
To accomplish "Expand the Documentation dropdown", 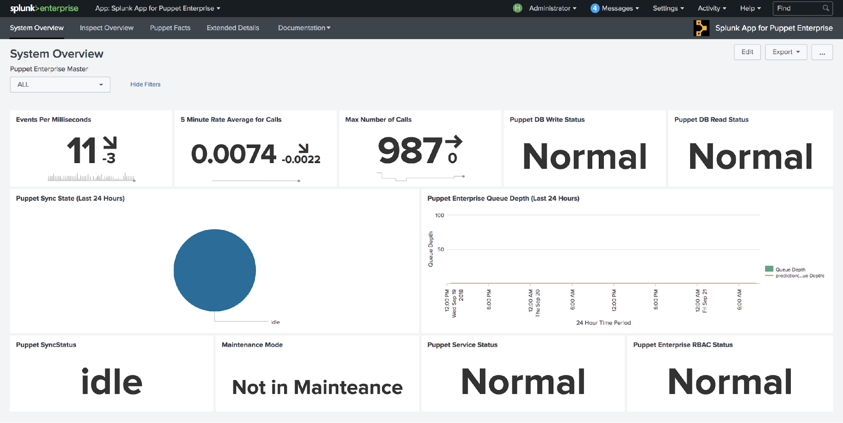I will coord(304,28).
